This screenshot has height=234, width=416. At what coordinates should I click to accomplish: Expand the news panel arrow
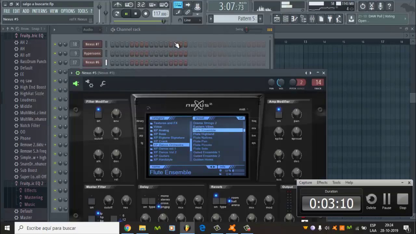[405, 19]
